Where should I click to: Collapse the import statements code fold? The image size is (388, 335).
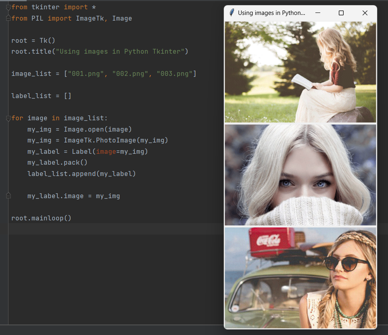pos(8,7)
